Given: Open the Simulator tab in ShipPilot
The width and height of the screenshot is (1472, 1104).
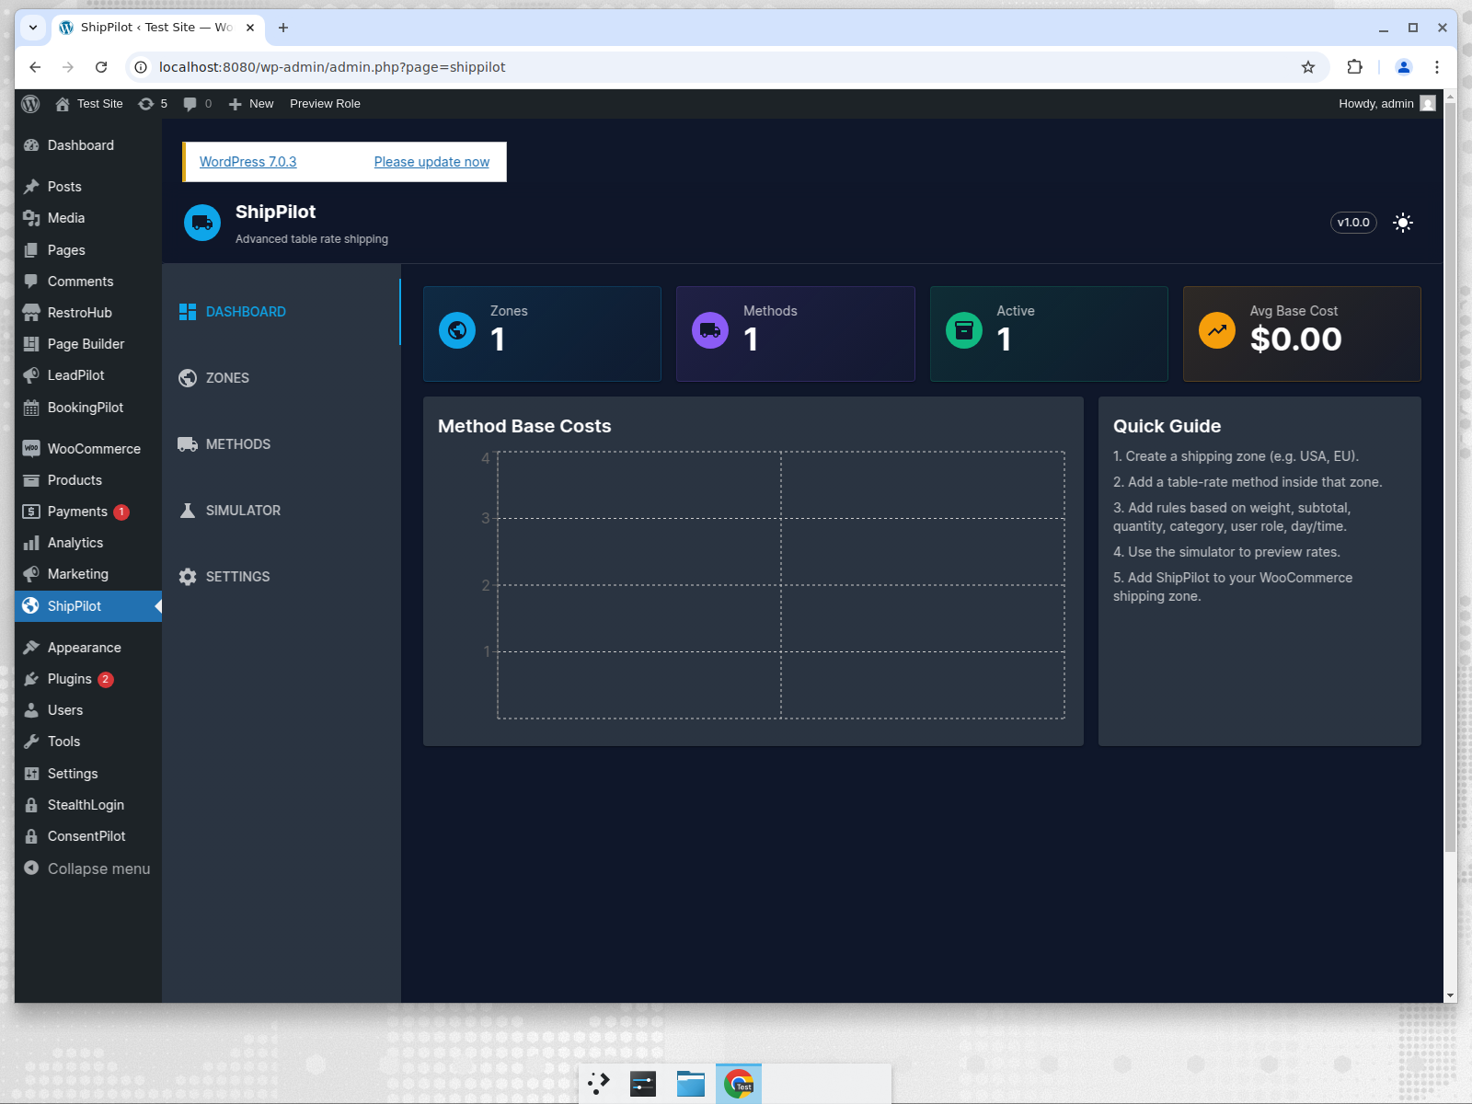Looking at the screenshot, I should pyautogui.click(x=282, y=511).
